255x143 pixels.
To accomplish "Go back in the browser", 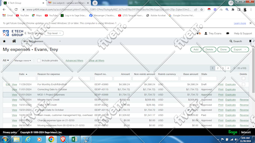I will (4, 10).
